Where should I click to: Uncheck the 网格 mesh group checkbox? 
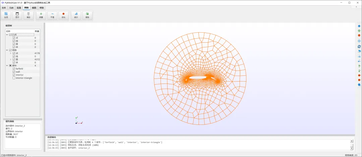pyautogui.click(x=10, y=50)
